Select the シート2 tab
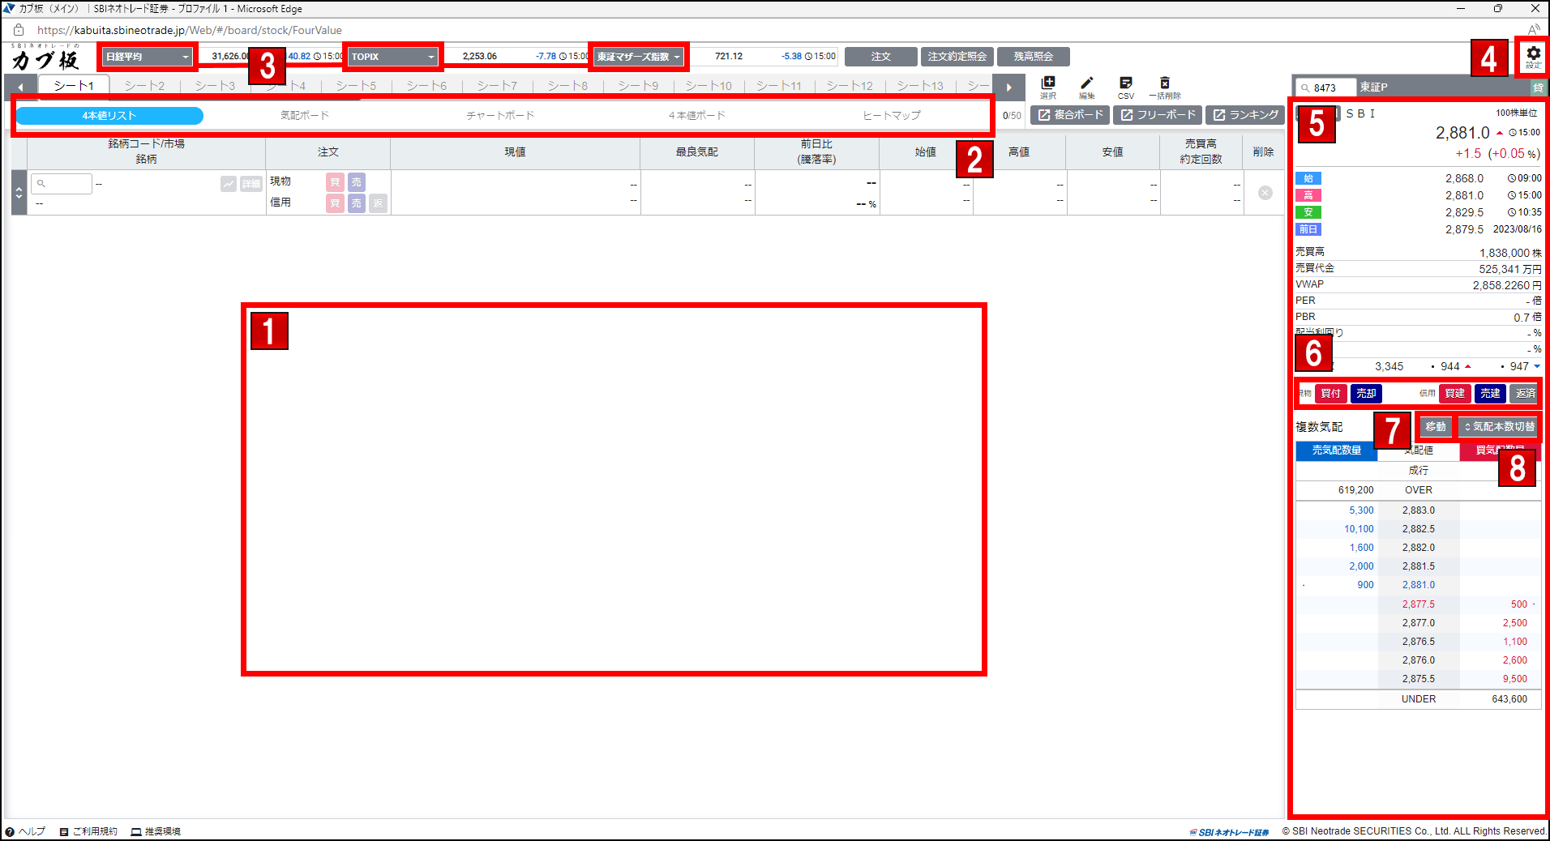 pyautogui.click(x=144, y=86)
